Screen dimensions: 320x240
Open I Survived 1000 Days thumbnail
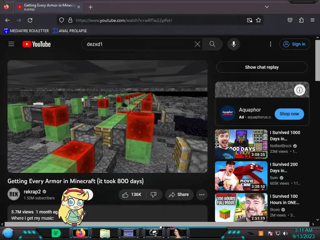(241, 144)
